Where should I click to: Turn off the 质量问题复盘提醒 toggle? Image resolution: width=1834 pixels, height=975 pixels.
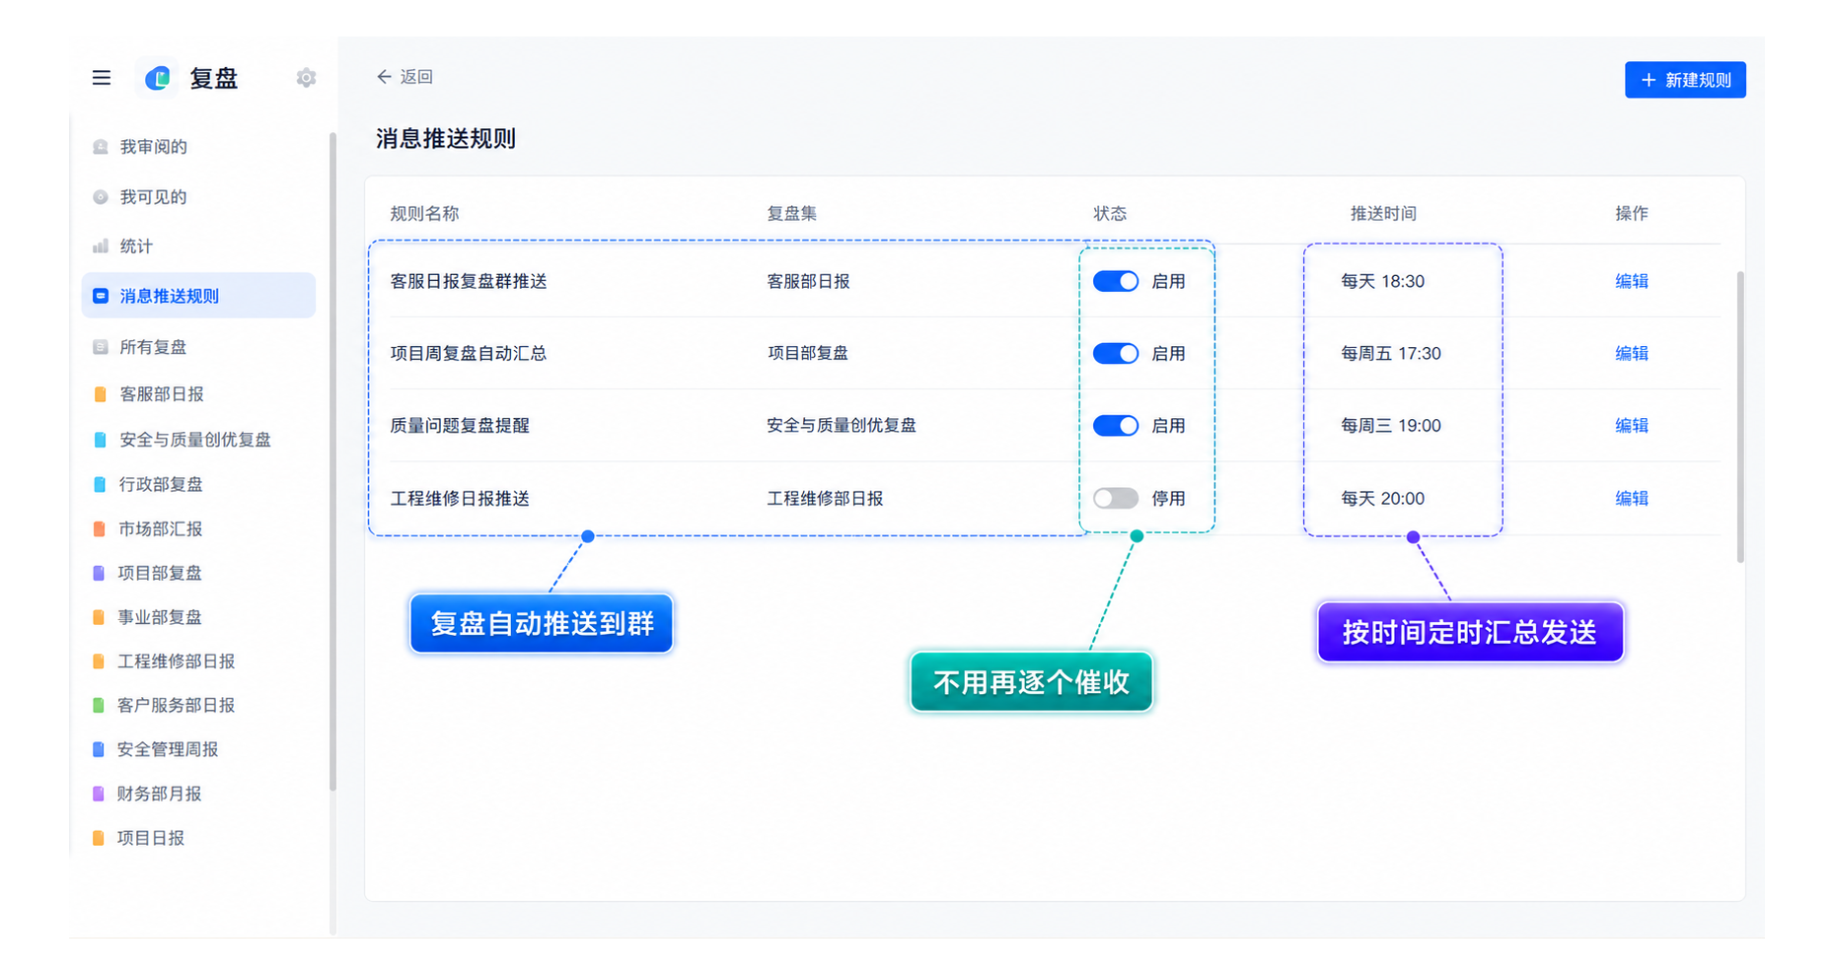(x=1116, y=426)
